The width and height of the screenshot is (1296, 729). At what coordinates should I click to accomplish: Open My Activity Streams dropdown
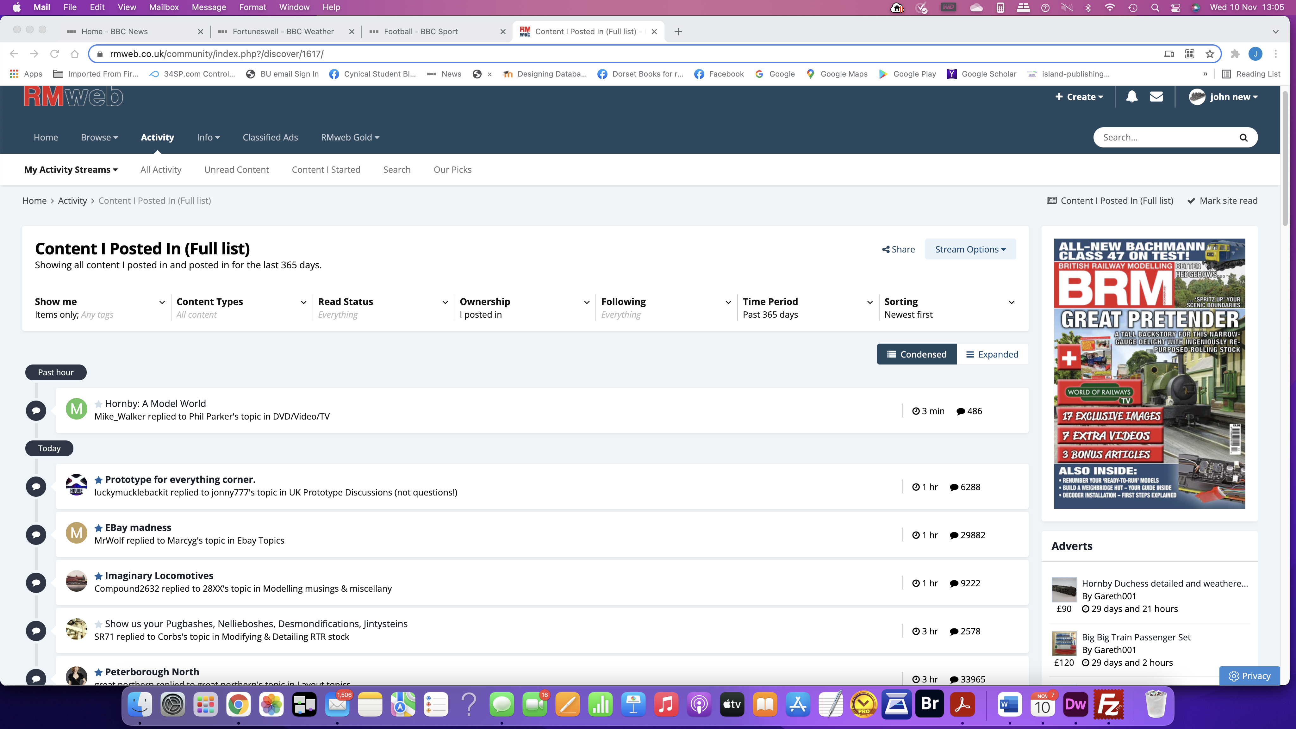pos(71,170)
